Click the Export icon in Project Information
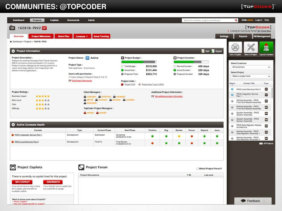Screen dimensions: 282x211 pos(213,51)
